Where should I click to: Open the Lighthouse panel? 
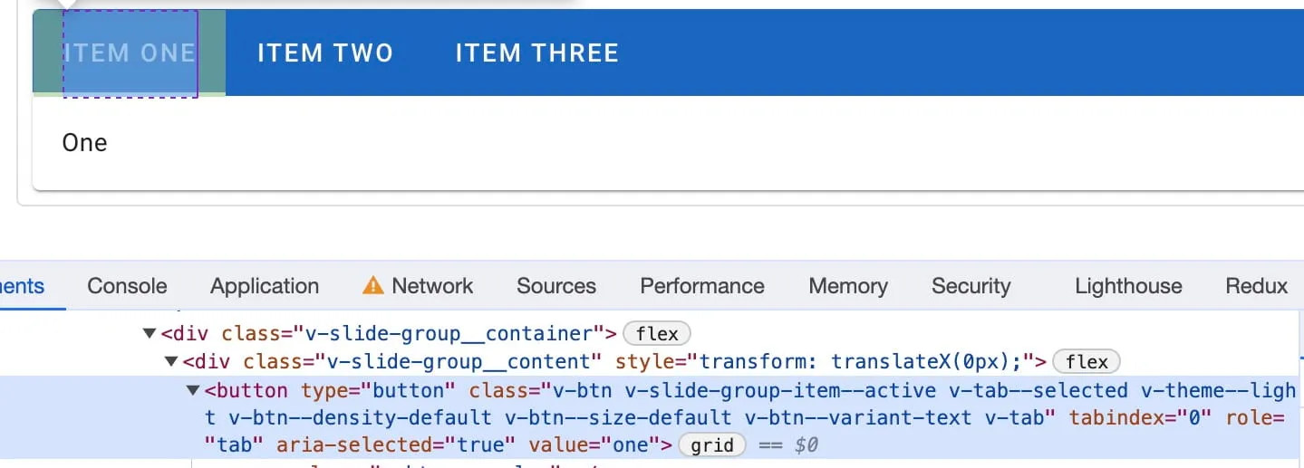tap(1128, 286)
